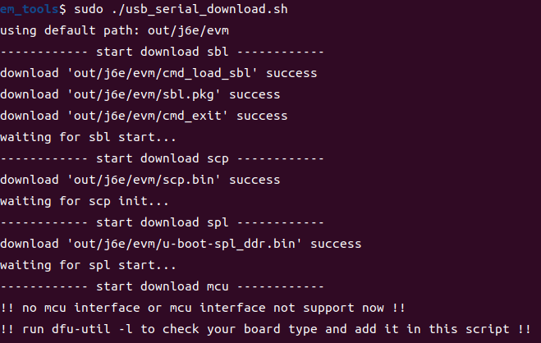Image resolution: width=541 pixels, height=343 pixels.
Task: Click the 'em_tools' prompt text
Action: (26, 9)
